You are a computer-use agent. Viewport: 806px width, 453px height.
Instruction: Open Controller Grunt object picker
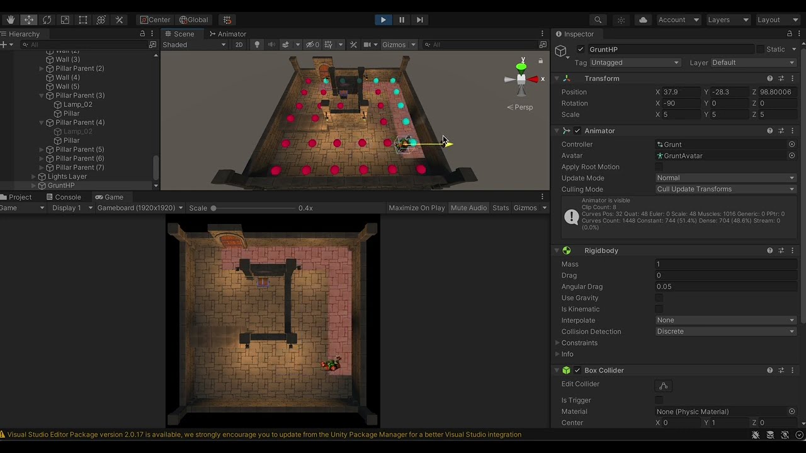coord(792,144)
